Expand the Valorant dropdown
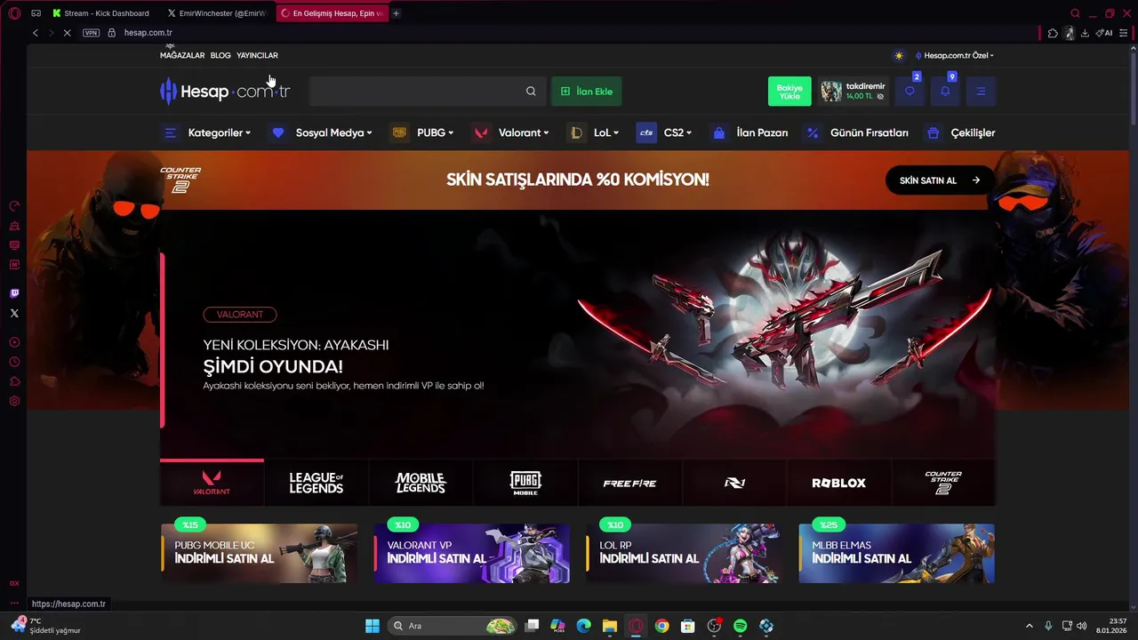The image size is (1138, 640). point(510,132)
